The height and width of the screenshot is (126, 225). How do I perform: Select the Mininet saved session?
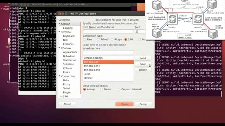point(108,78)
